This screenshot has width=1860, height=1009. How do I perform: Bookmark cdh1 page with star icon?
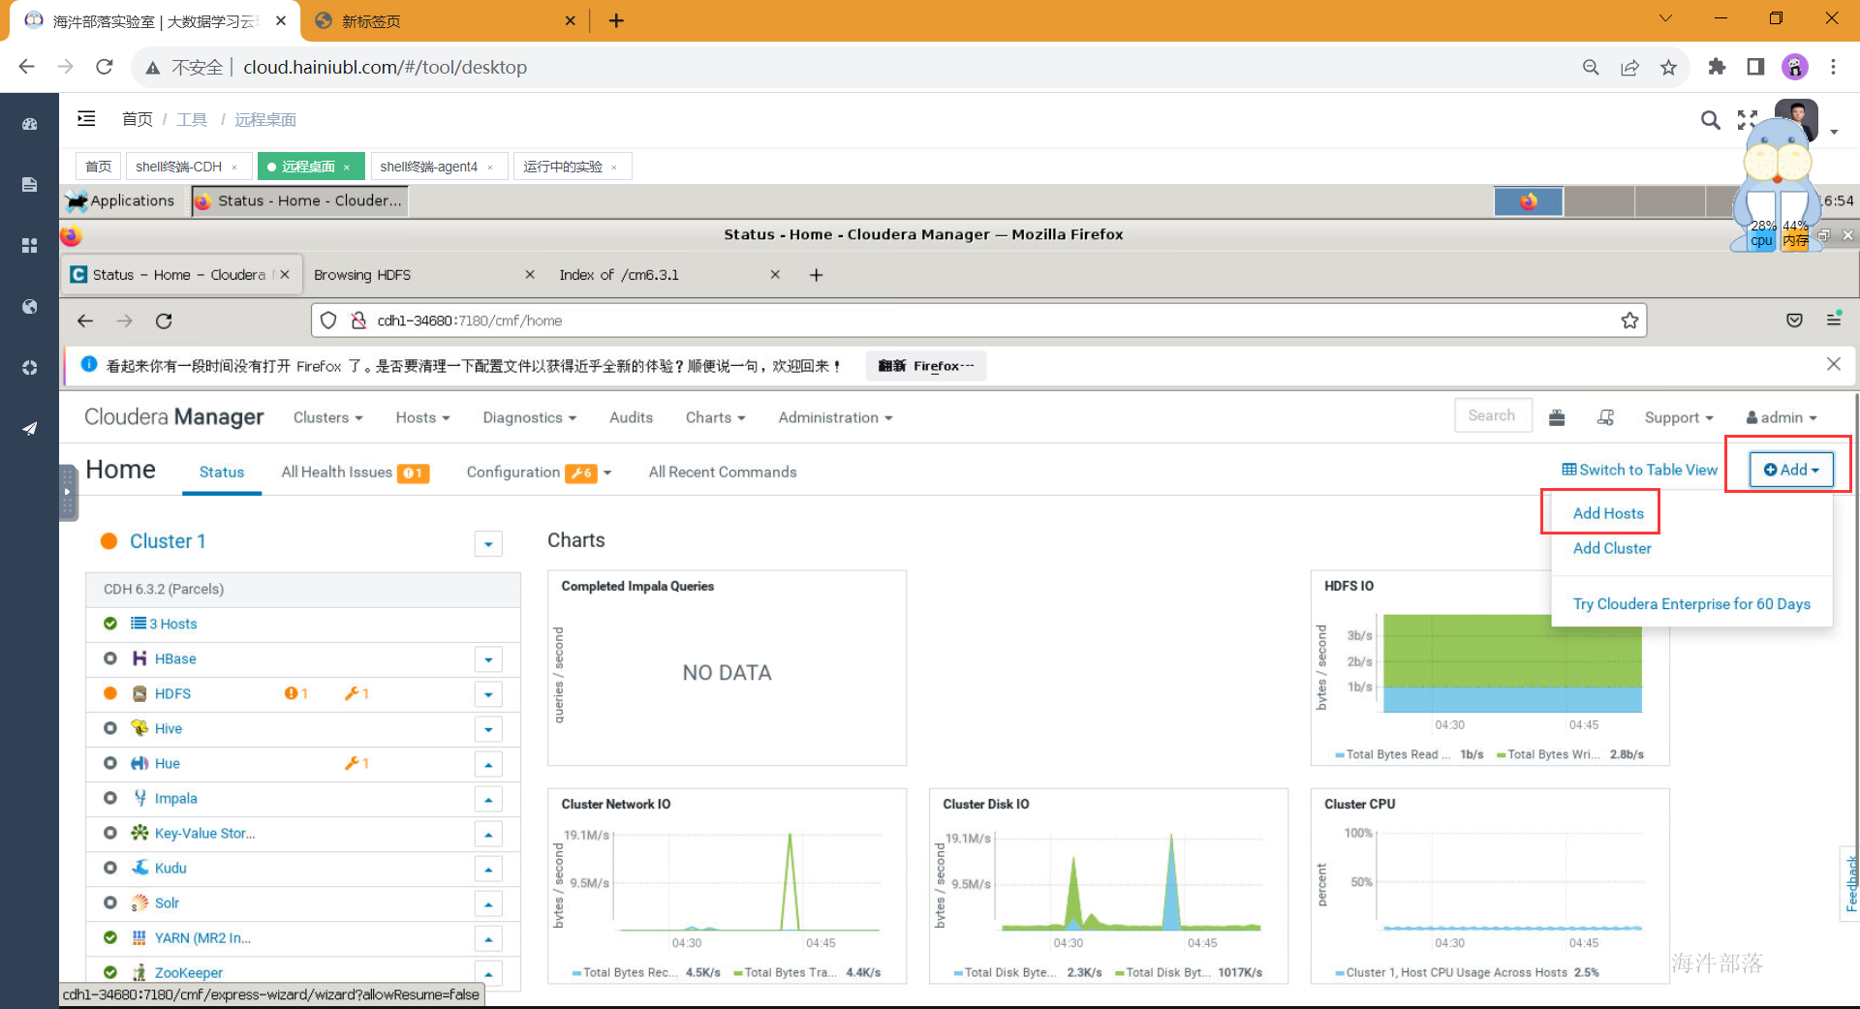(x=1629, y=321)
